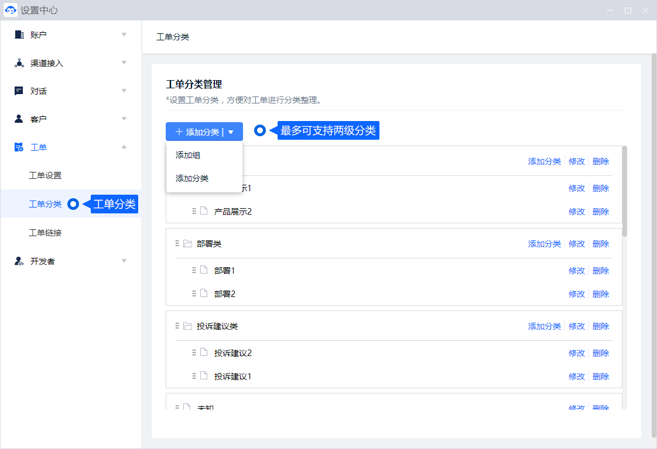Choose 添加分类 in the dropdown menu
This screenshot has width=657, height=449.
tap(192, 178)
